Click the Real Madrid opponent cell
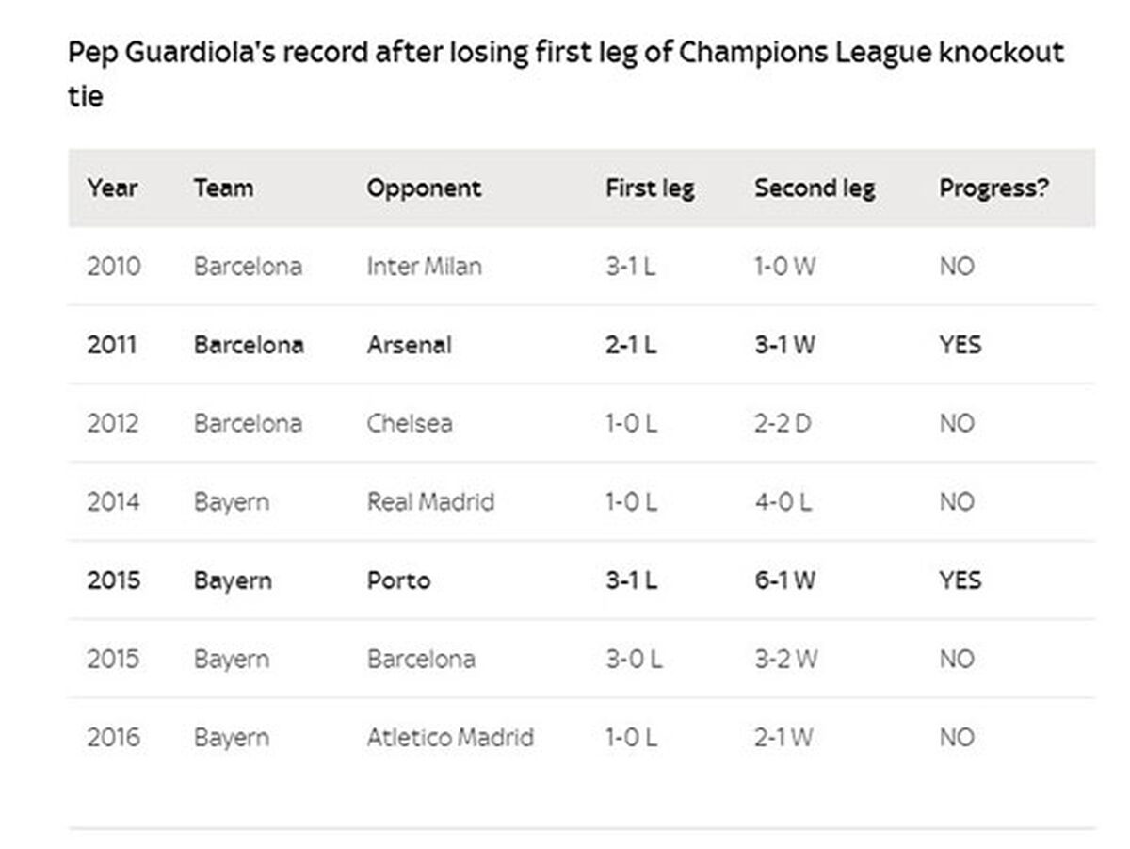1130x849 pixels. point(430,501)
